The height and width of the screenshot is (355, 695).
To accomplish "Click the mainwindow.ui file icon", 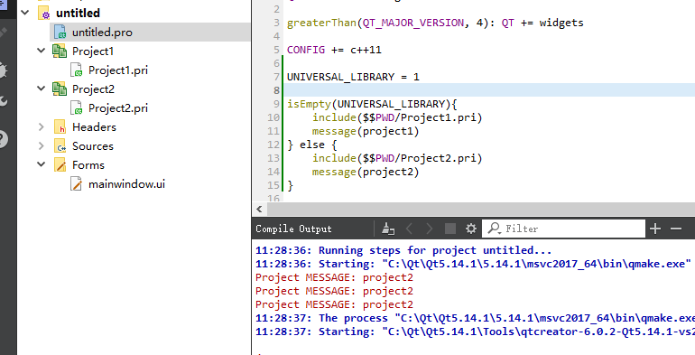I will click(x=76, y=184).
